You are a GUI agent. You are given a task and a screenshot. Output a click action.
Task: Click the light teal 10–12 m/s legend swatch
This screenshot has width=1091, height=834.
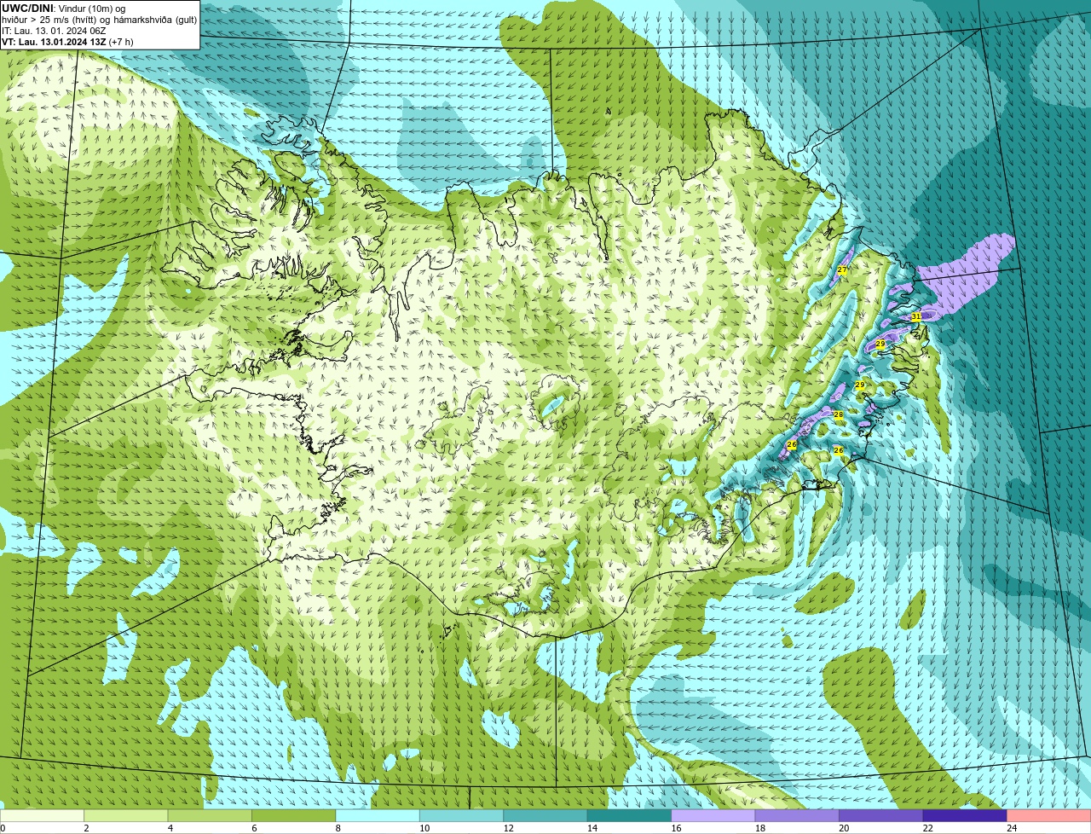[461, 815]
